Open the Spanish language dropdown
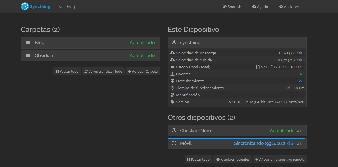Image resolution: width=338 pixels, height=167 pixels. point(234,7)
